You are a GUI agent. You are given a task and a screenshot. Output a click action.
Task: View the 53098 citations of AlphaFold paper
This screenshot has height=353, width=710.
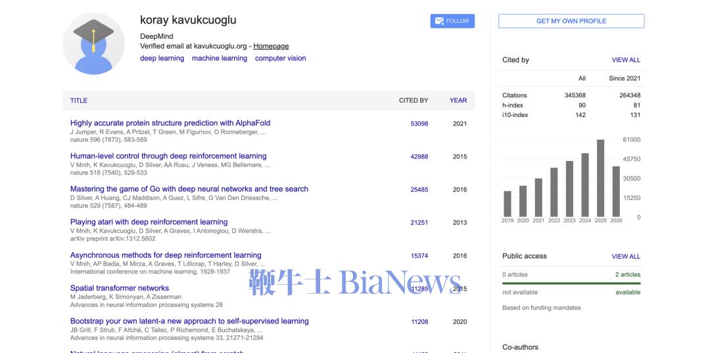click(419, 124)
